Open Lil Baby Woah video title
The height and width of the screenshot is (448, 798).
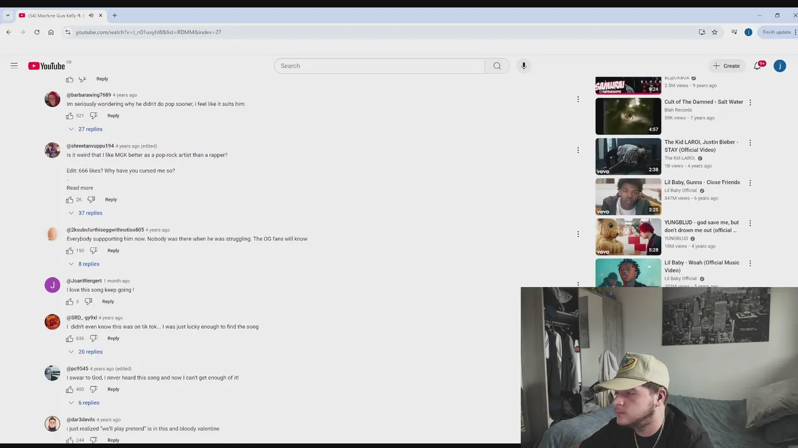[x=702, y=266]
